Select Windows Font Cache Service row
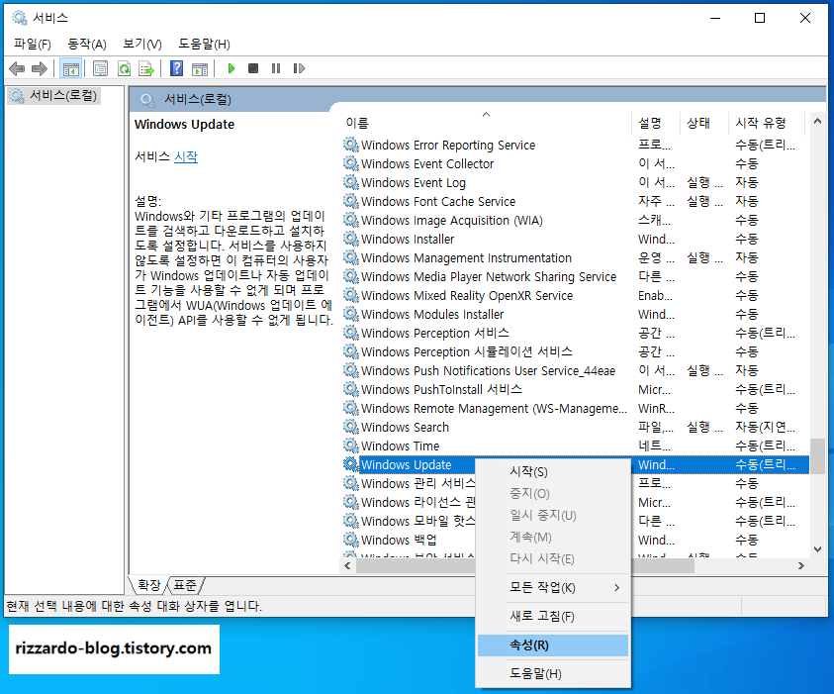The width and height of the screenshot is (834, 694). tap(575, 201)
